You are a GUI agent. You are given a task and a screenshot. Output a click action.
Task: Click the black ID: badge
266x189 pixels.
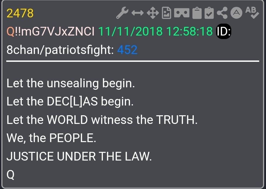[x=224, y=31]
